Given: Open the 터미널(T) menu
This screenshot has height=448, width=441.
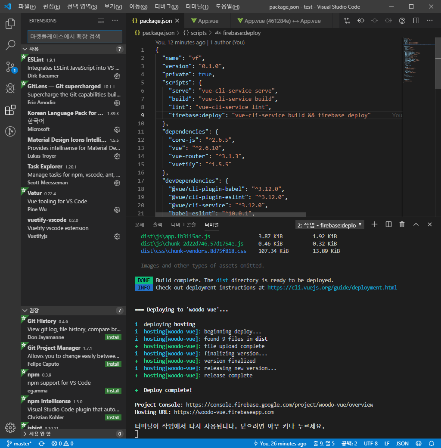Looking at the screenshot, I should (x=197, y=6).
